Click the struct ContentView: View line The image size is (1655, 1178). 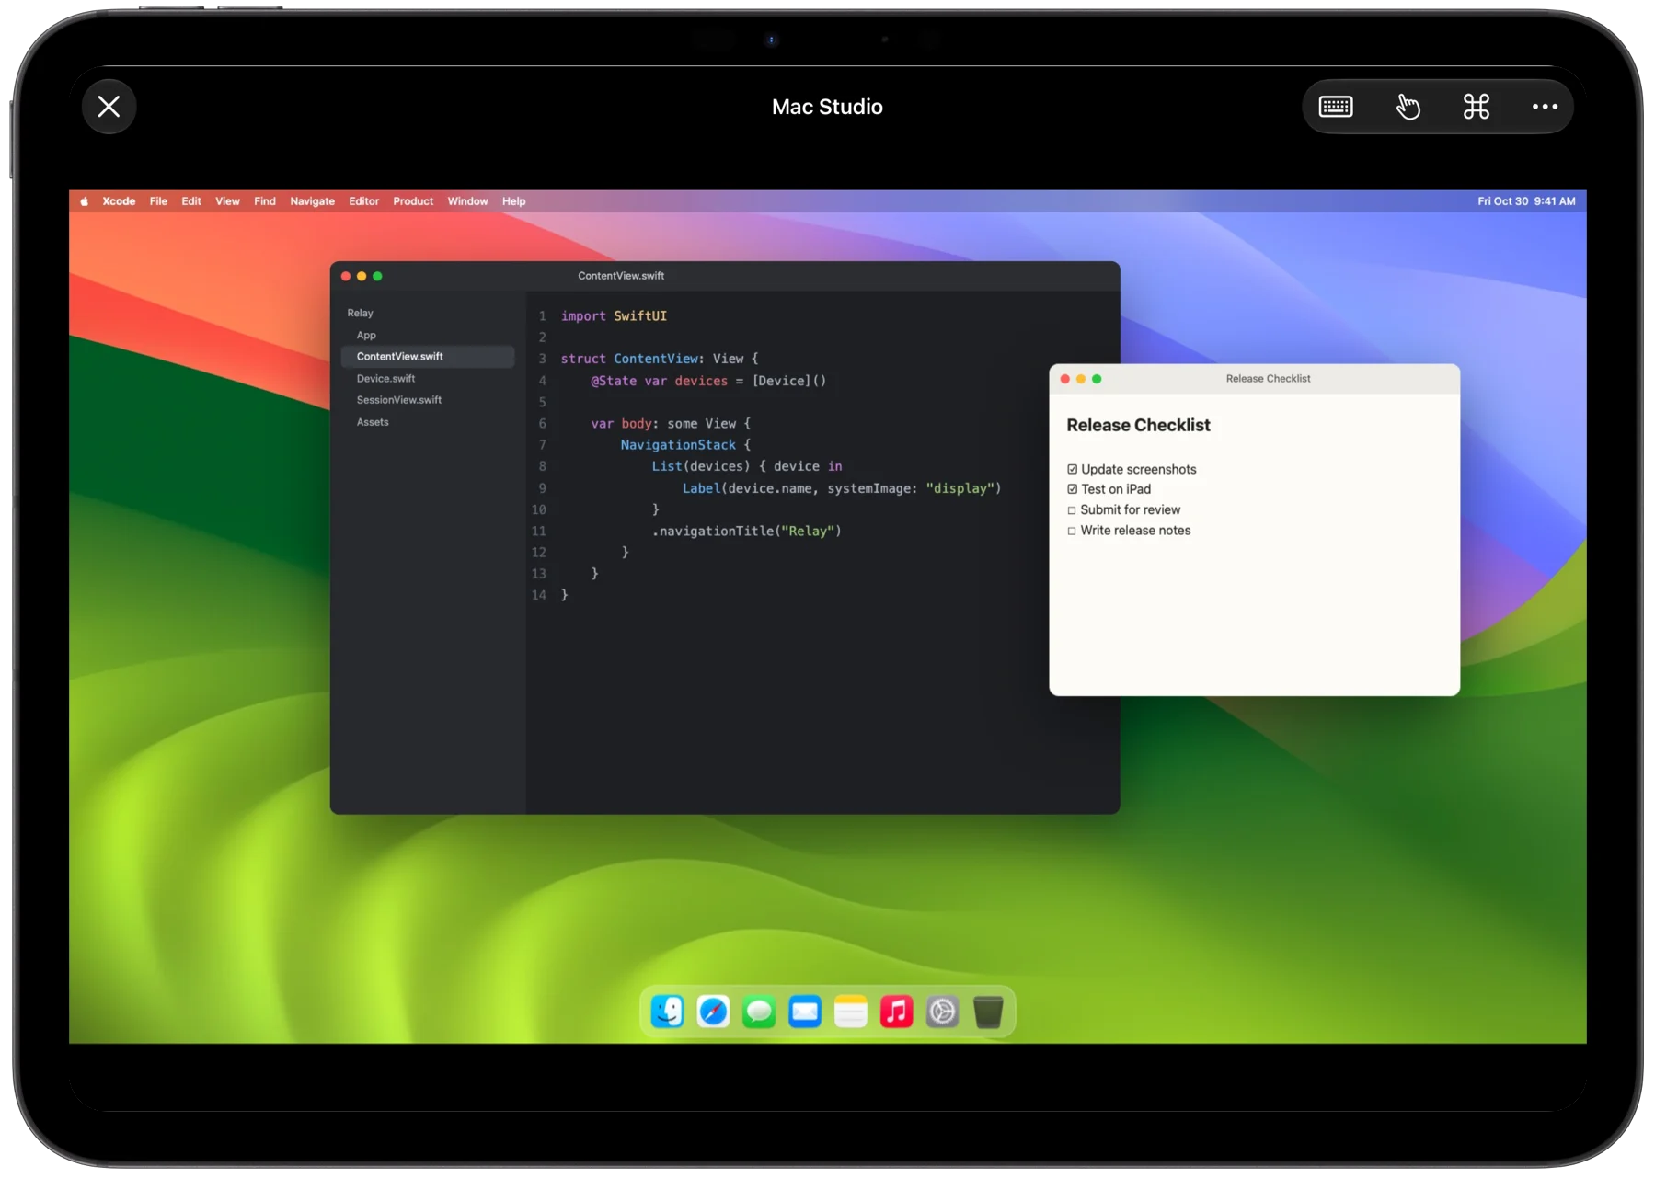660,360
